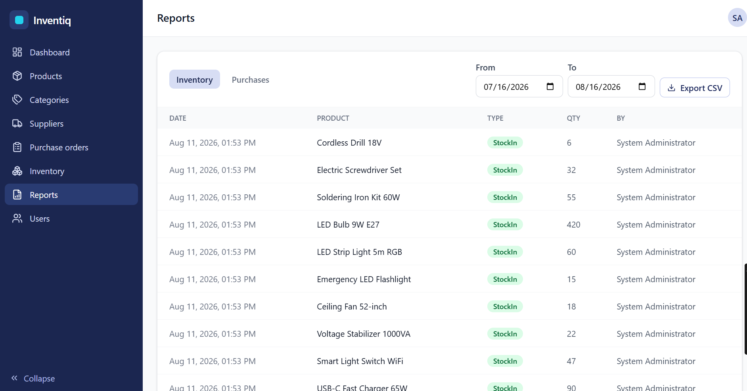The image size is (747, 391).
Task: Collapse the sidebar via Collapse label
Action: [39, 378]
